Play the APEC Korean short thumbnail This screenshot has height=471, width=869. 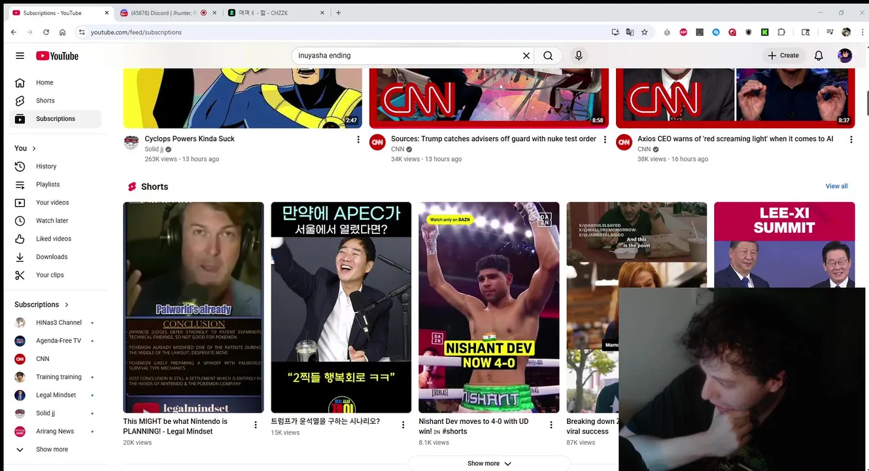point(341,307)
